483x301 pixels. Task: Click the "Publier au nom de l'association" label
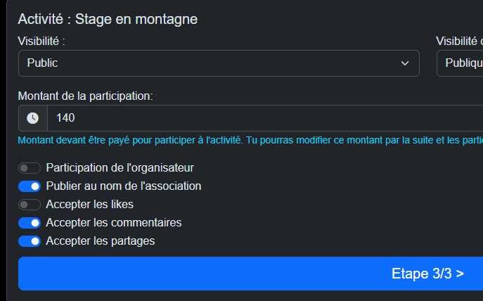click(123, 186)
